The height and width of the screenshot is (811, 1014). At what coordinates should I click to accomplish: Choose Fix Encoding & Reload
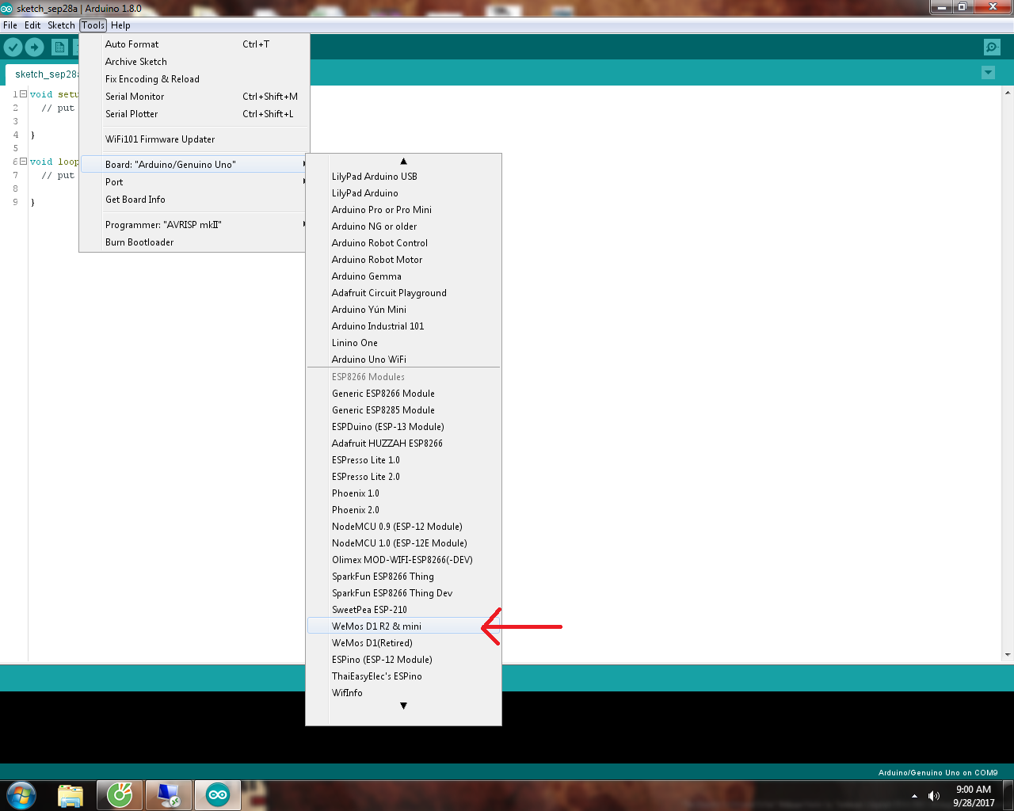click(x=194, y=79)
